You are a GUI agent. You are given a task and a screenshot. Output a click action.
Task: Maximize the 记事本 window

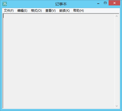[x=105, y=3]
